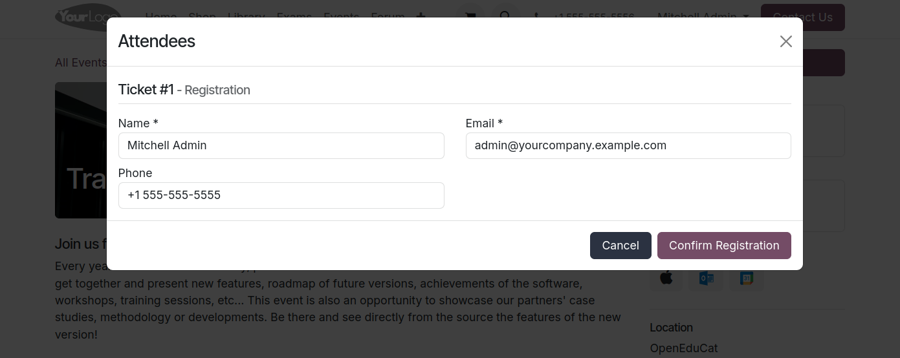Add event to Apple calendar icon
The width and height of the screenshot is (900, 358).
[666, 279]
